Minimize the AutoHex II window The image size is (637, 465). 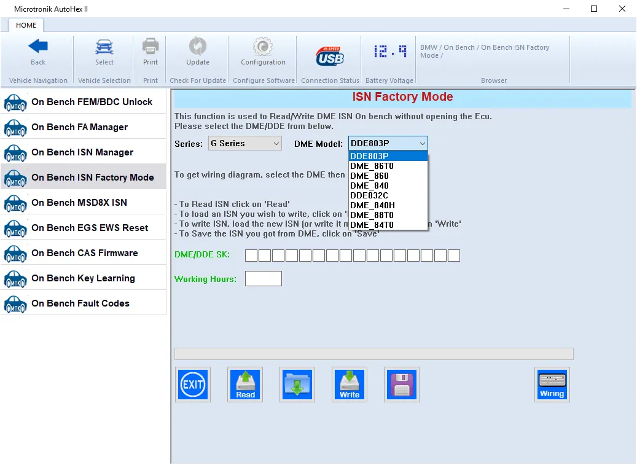[566, 9]
